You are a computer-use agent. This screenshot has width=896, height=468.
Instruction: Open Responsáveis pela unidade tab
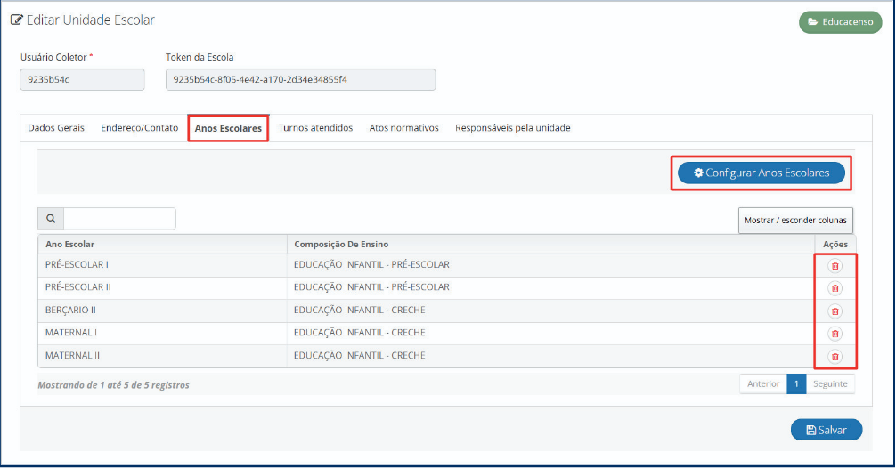pos(512,128)
